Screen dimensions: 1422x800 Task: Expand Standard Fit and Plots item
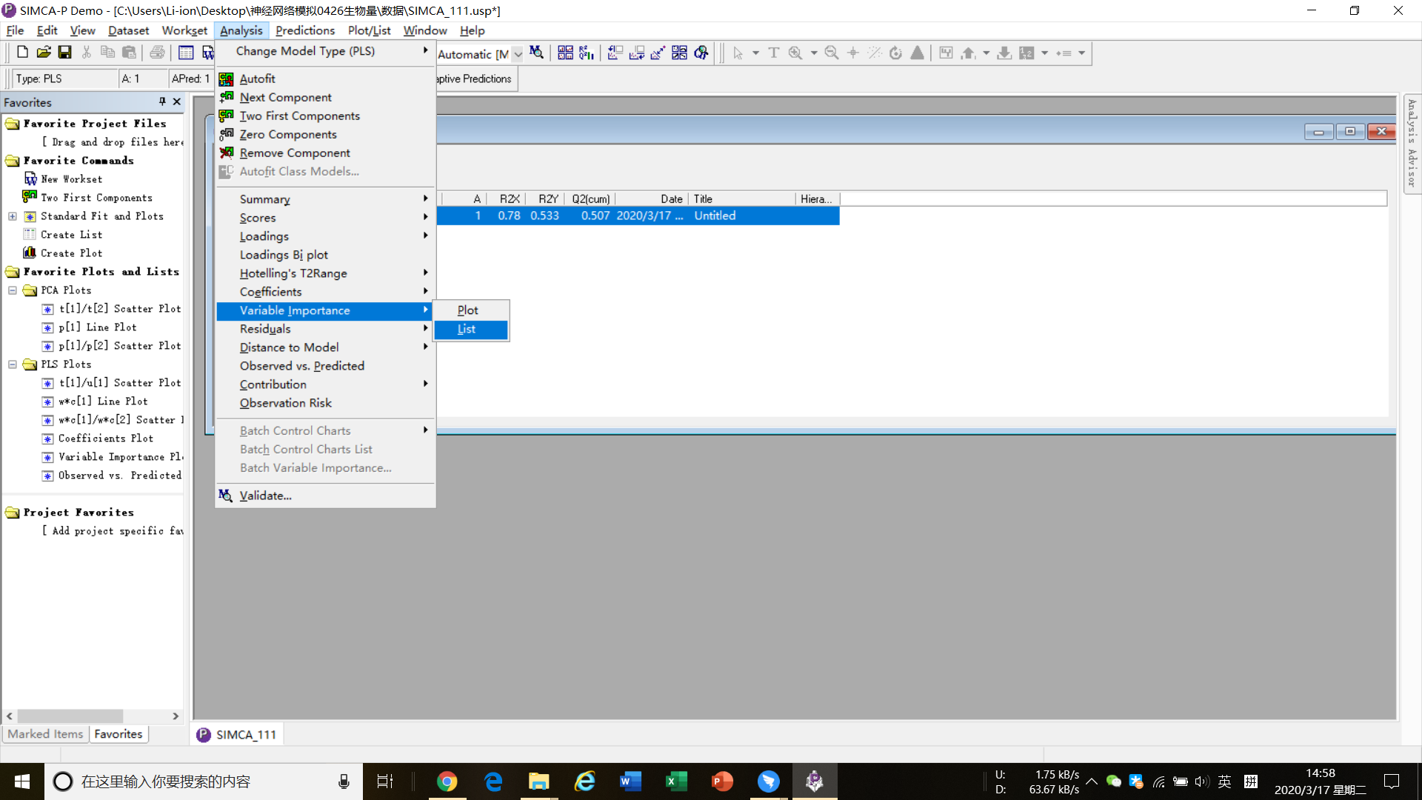13,216
